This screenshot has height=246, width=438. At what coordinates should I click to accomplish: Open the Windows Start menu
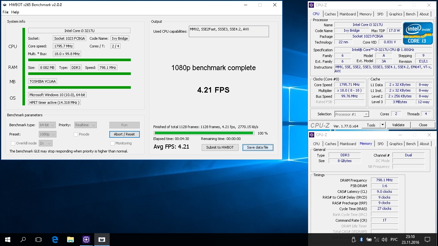(x=8, y=239)
